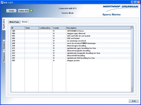Click the Exit button

pos(134,101)
